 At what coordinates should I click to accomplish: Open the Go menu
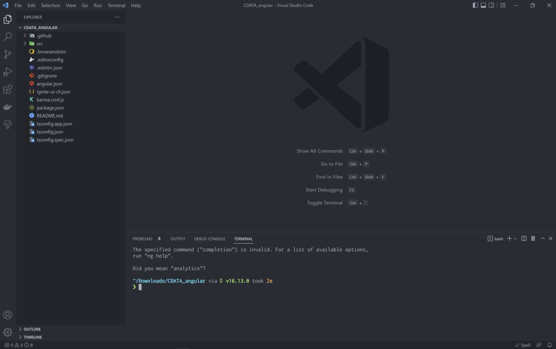[85, 6]
